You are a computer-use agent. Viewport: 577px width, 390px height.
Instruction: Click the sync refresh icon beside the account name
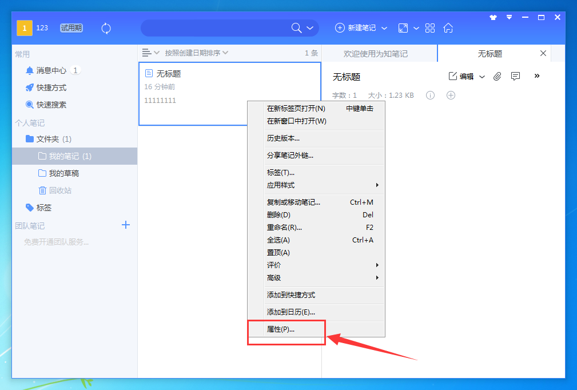tap(106, 27)
